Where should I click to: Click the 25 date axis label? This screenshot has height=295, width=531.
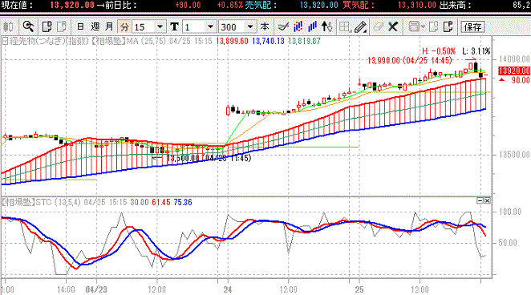(359, 289)
